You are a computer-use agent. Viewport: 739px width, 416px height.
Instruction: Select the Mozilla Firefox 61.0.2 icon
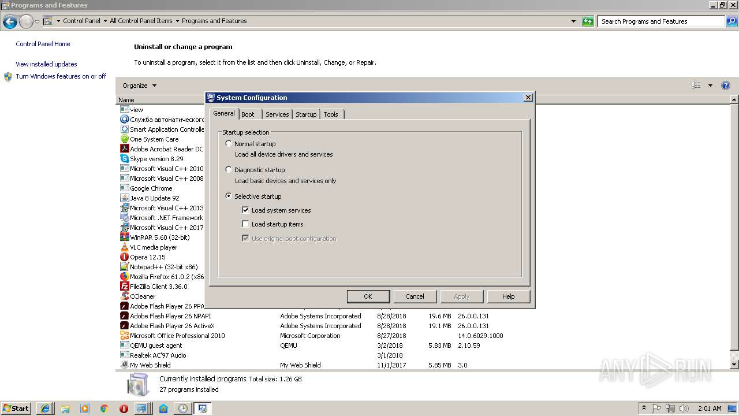tap(124, 277)
